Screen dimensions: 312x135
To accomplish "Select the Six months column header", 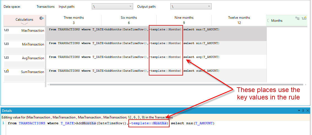I will tap(129, 20).
